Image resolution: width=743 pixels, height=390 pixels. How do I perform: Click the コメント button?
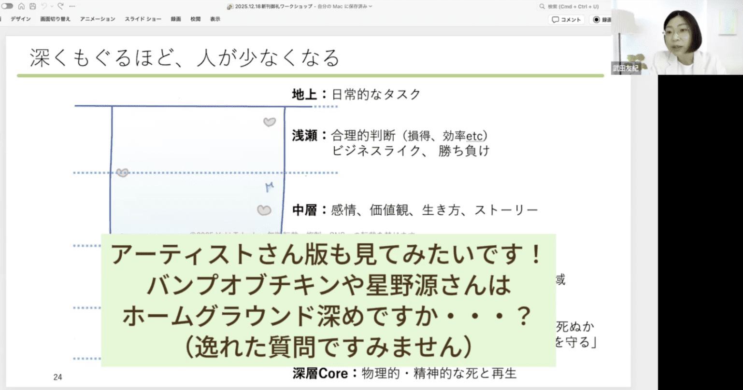tap(566, 20)
